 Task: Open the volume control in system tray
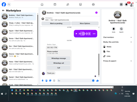point(122,94)
